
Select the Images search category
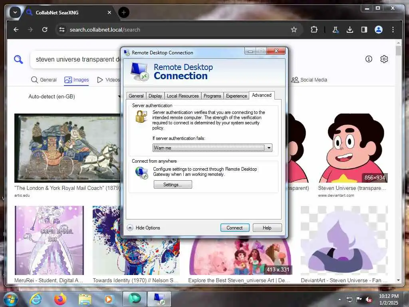click(76, 80)
